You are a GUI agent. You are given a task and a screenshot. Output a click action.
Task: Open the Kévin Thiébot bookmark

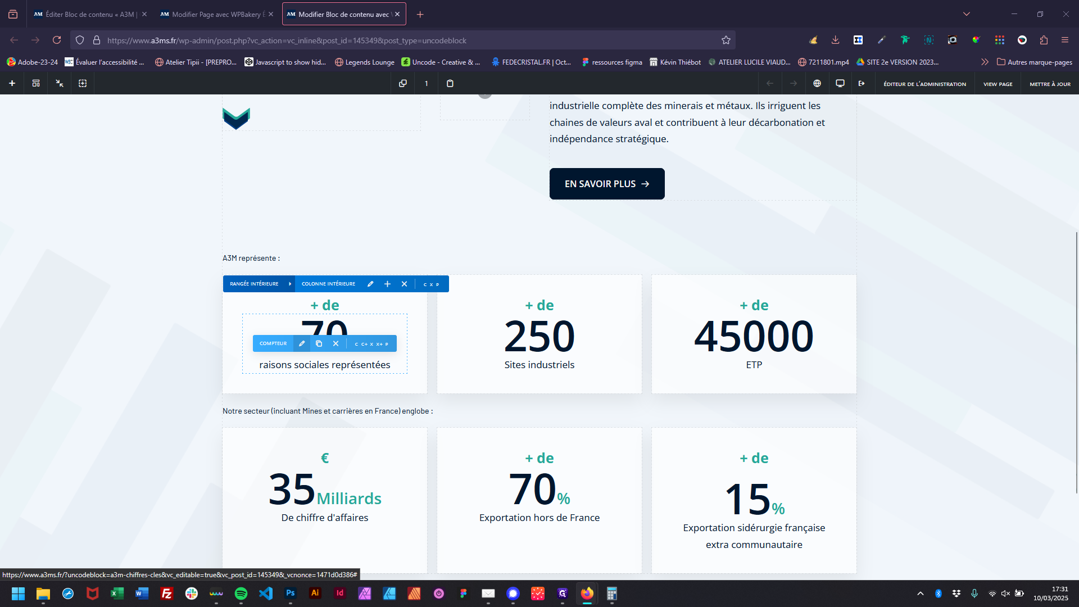(x=675, y=62)
